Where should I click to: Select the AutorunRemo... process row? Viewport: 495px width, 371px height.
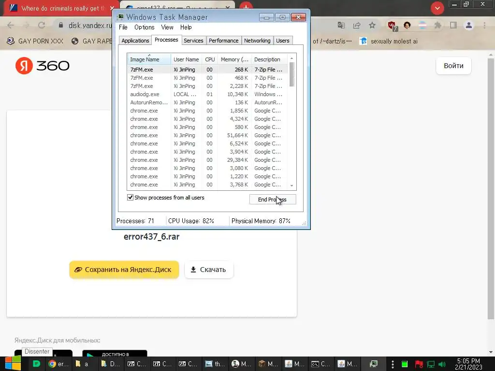[x=207, y=102]
